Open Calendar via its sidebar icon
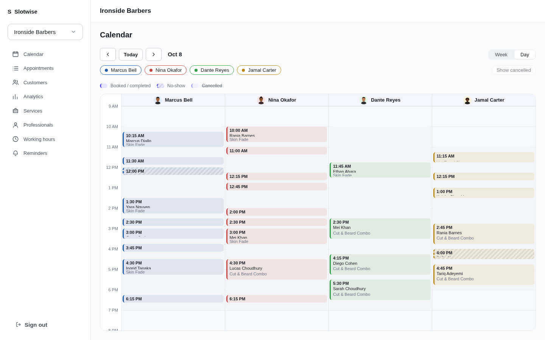 [x=16, y=54]
